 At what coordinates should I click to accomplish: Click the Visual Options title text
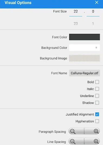[18, 3]
